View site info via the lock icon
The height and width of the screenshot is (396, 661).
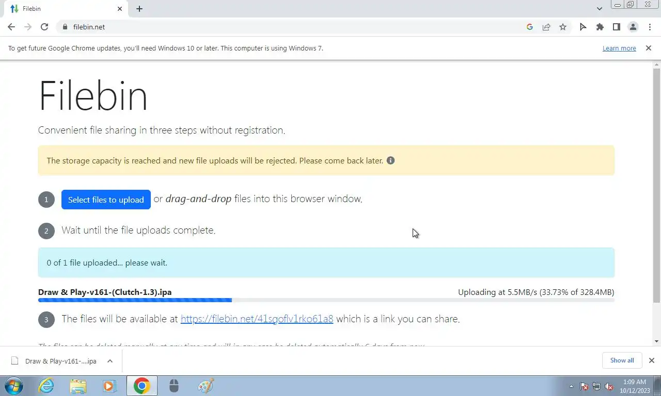65,27
